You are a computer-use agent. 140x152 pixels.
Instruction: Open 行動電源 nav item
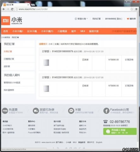click(62, 31)
